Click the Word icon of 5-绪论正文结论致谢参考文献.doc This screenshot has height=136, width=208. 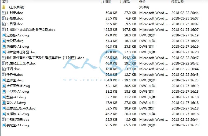4,29
